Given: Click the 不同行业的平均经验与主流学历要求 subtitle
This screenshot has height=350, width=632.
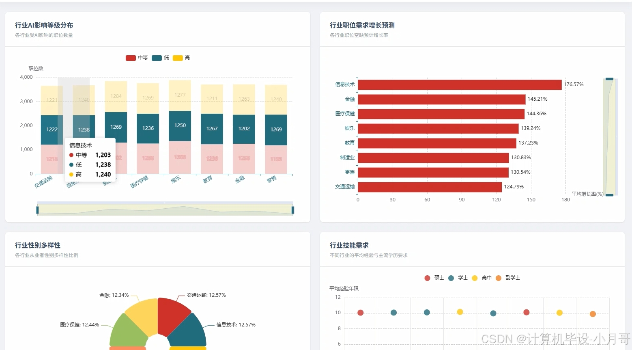Looking at the screenshot, I should coord(369,255).
